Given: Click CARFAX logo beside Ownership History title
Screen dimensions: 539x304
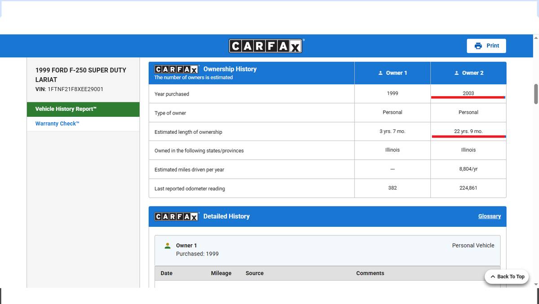Looking at the screenshot, I should [177, 69].
